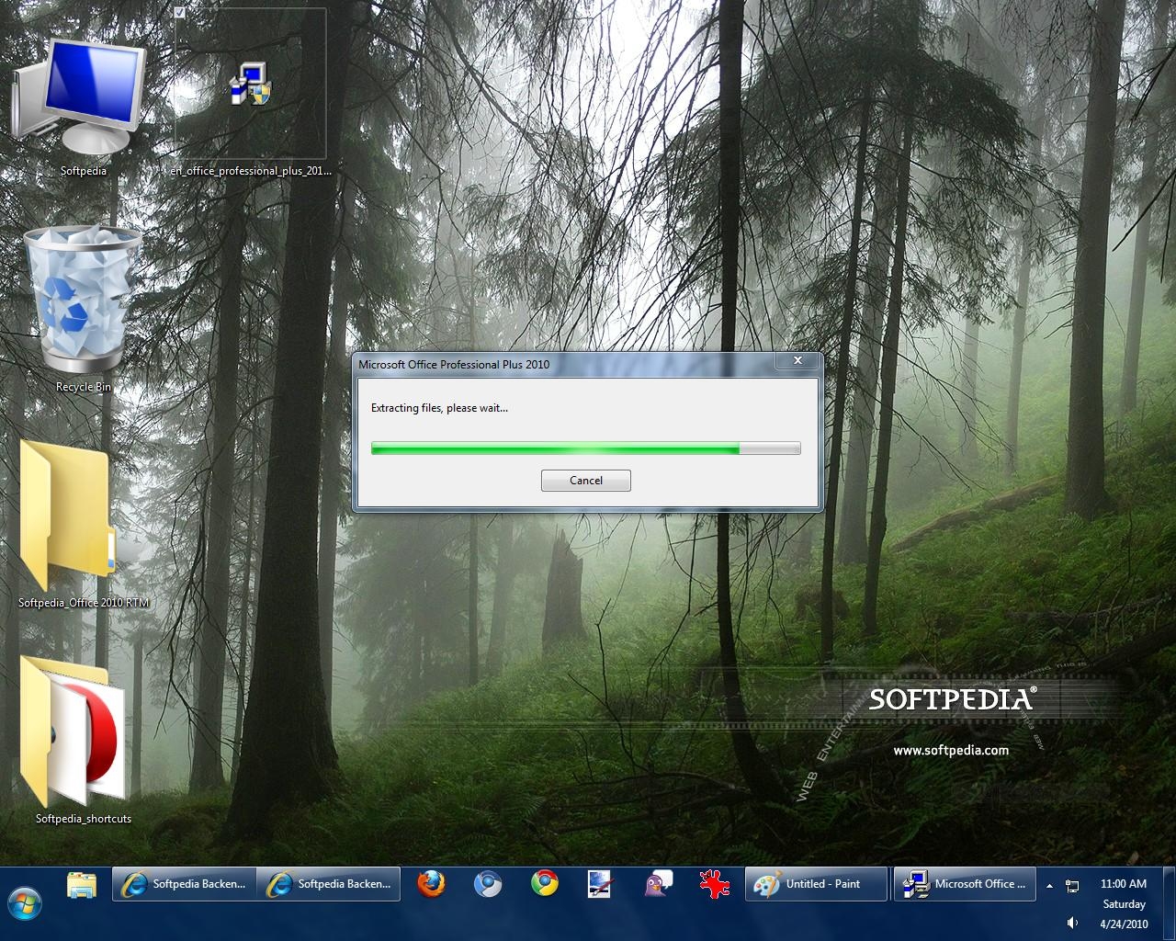This screenshot has width=1176, height=941.
Task: Select the en_office_professional_plus installer icon
Action: tap(250, 84)
